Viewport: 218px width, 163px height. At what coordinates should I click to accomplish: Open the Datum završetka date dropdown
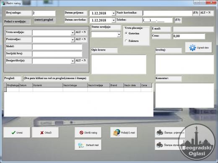(x=114, y=20)
